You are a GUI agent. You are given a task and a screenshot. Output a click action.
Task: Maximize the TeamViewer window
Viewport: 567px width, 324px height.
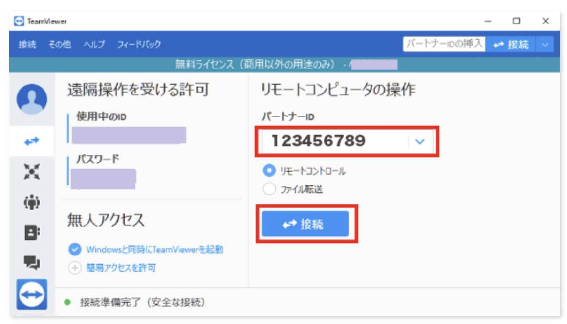(516, 21)
